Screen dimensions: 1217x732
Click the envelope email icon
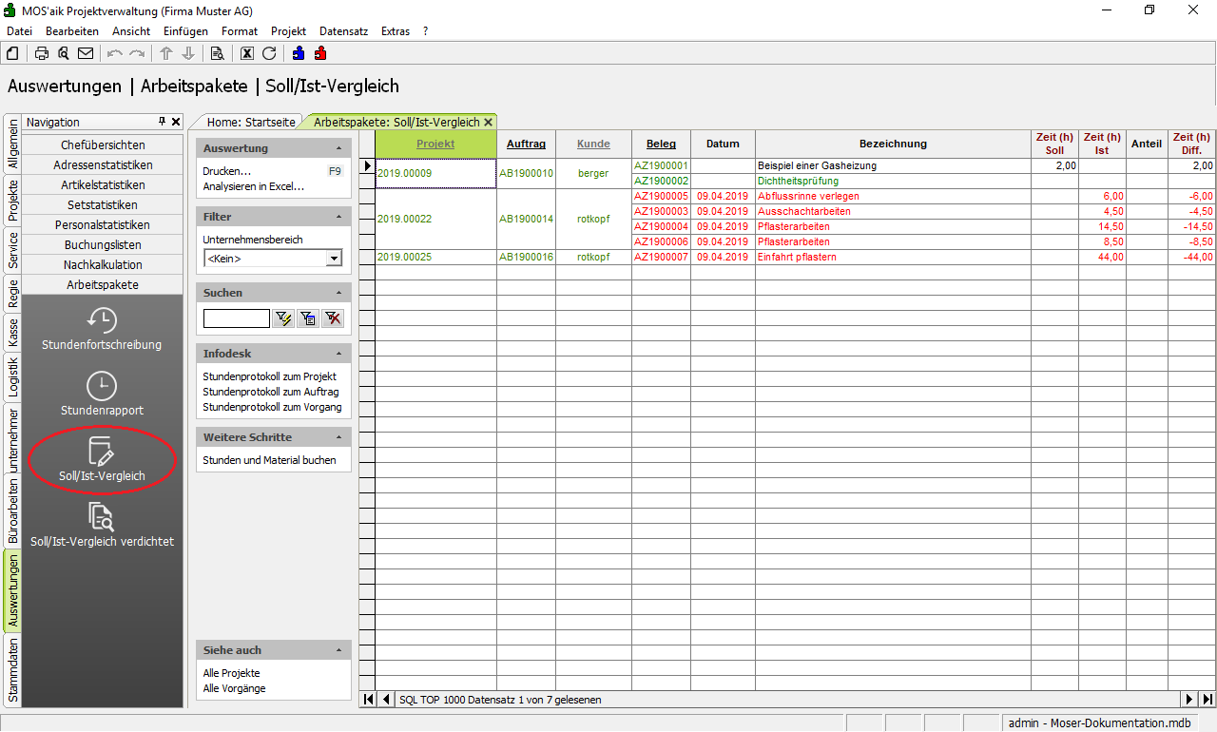tap(86, 53)
